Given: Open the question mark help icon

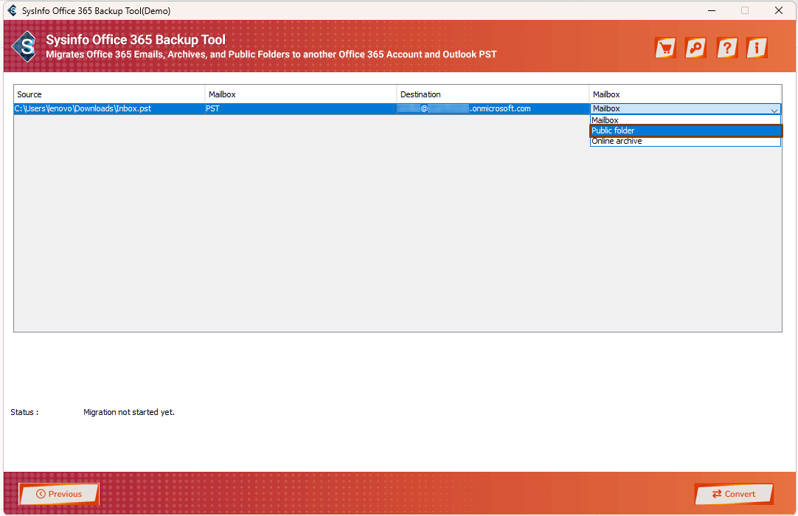Looking at the screenshot, I should [726, 48].
